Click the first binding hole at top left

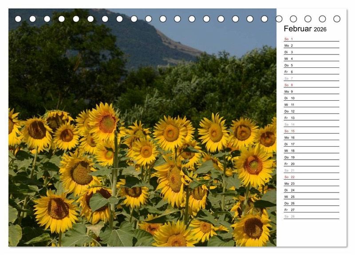pyautogui.click(x=18, y=19)
